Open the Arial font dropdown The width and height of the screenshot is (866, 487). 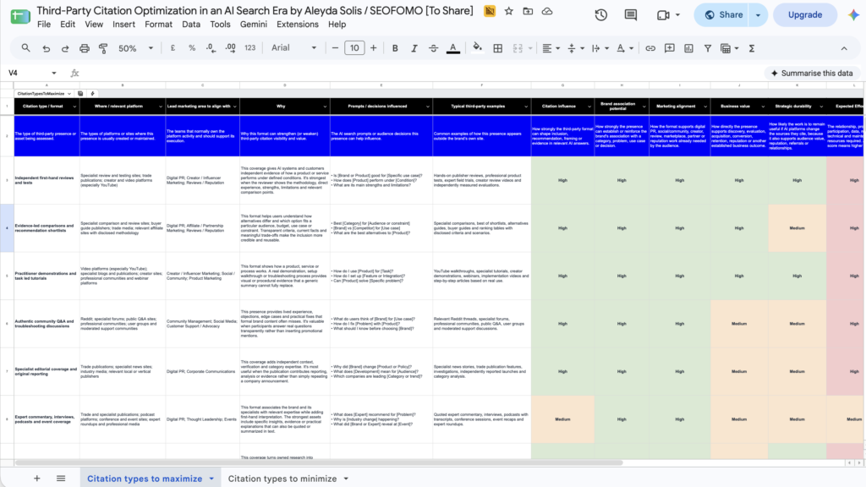293,48
